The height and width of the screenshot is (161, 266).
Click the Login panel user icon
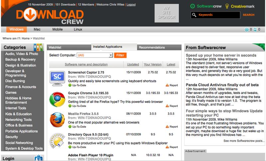(x=39, y=158)
